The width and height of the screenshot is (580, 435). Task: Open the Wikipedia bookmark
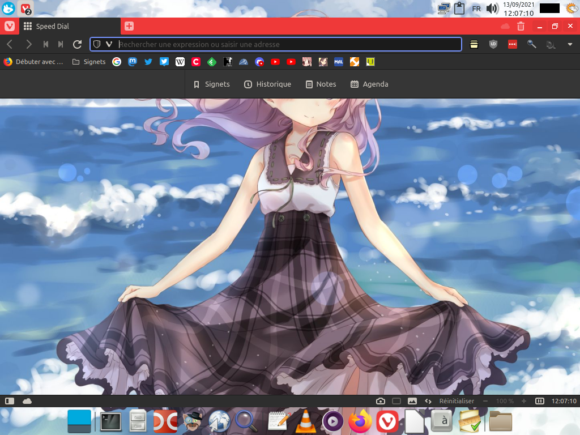pos(180,62)
